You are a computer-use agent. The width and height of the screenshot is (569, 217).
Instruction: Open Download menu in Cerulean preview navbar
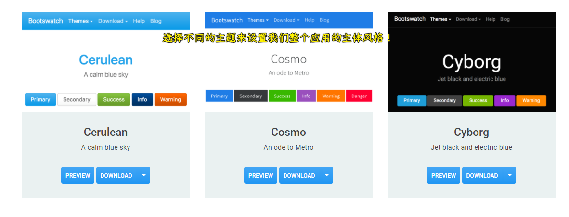tap(113, 21)
